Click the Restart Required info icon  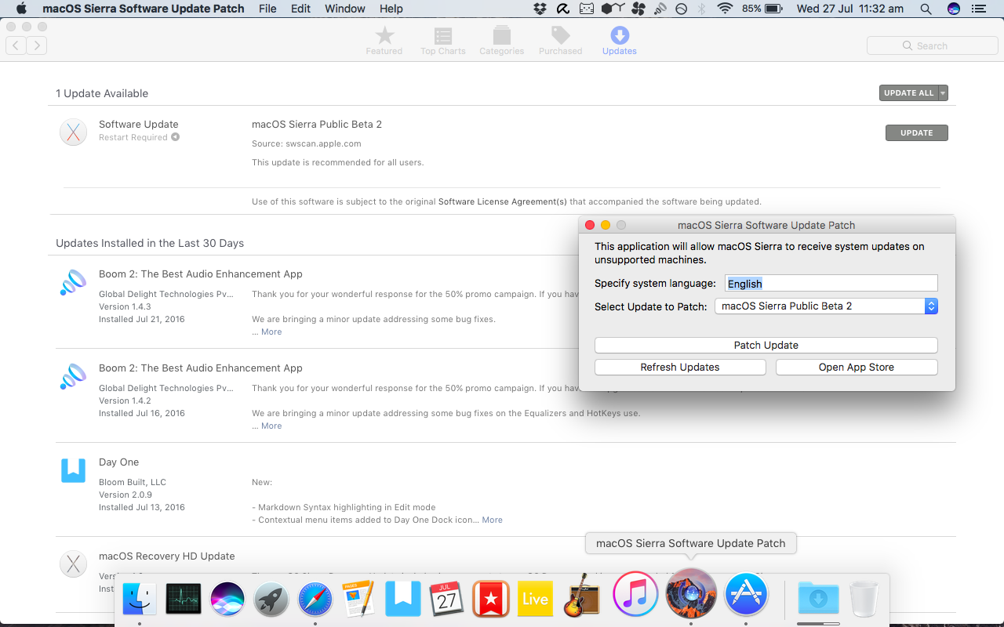[175, 137]
